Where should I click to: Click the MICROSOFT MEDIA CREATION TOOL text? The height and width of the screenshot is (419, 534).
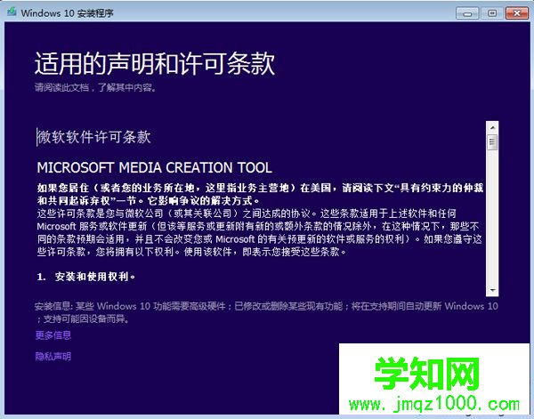coord(154,167)
